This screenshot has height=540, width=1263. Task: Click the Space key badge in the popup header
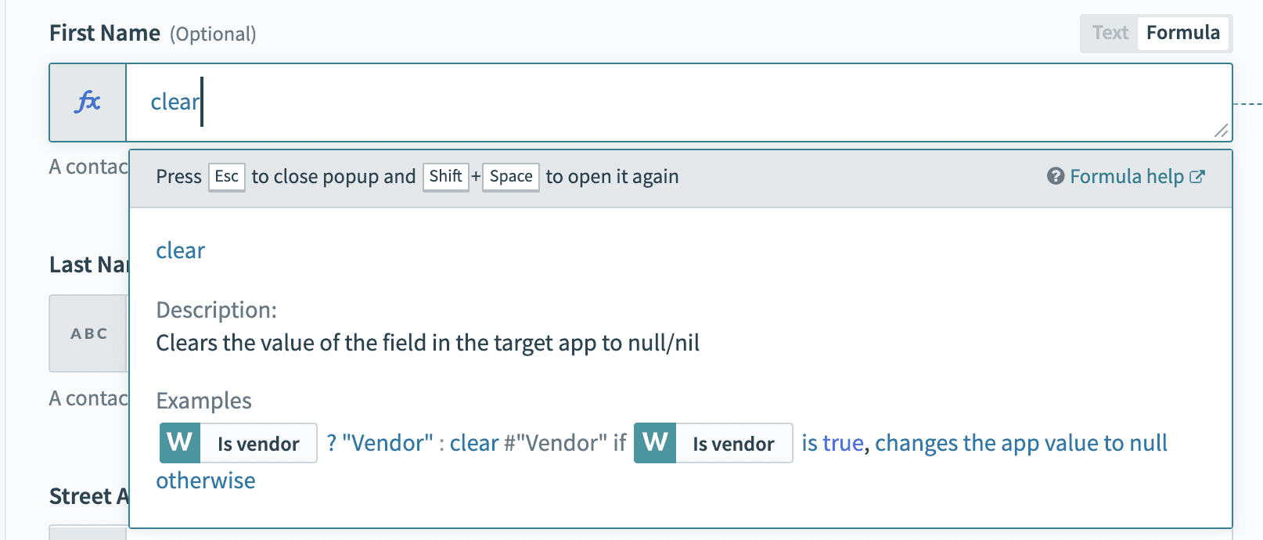coord(510,177)
